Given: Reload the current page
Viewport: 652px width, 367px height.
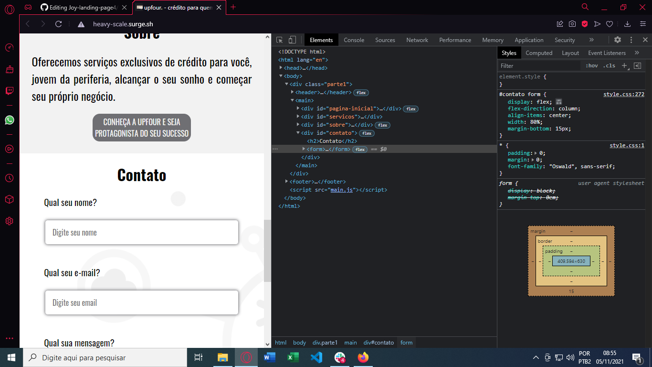Looking at the screenshot, I should click(59, 24).
